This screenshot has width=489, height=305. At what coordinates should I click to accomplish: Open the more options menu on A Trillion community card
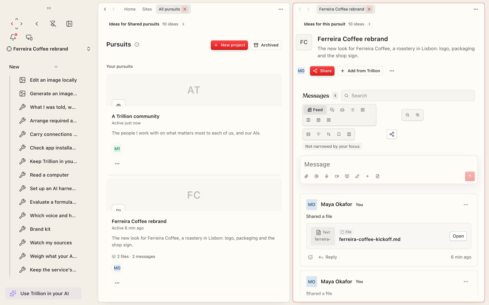[117, 164]
